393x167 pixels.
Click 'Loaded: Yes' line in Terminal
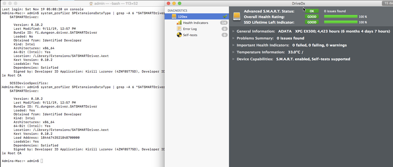tap(24, 110)
